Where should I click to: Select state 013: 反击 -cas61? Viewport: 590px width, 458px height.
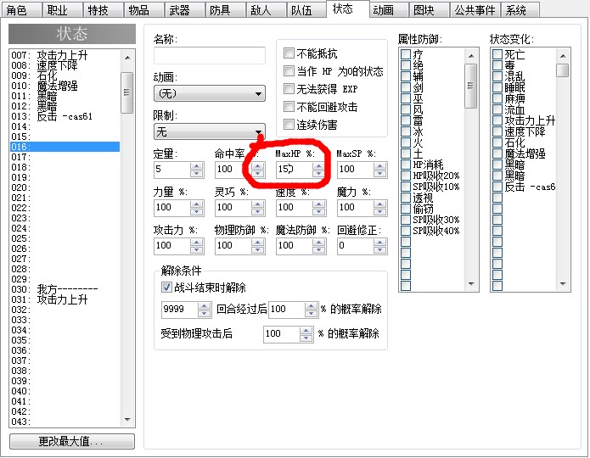(x=65, y=116)
